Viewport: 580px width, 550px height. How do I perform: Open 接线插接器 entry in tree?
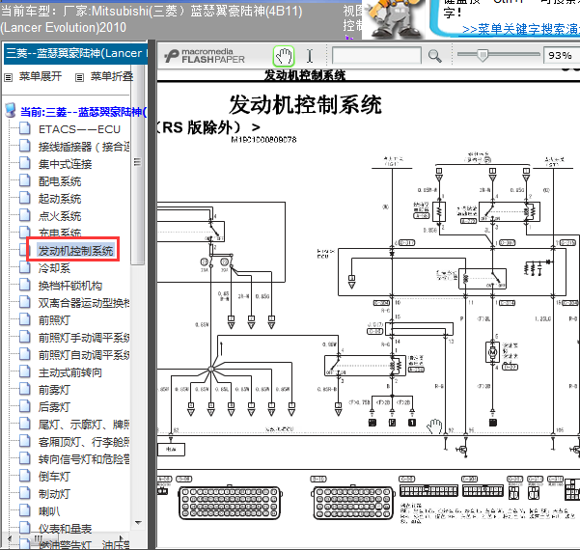click(84, 147)
